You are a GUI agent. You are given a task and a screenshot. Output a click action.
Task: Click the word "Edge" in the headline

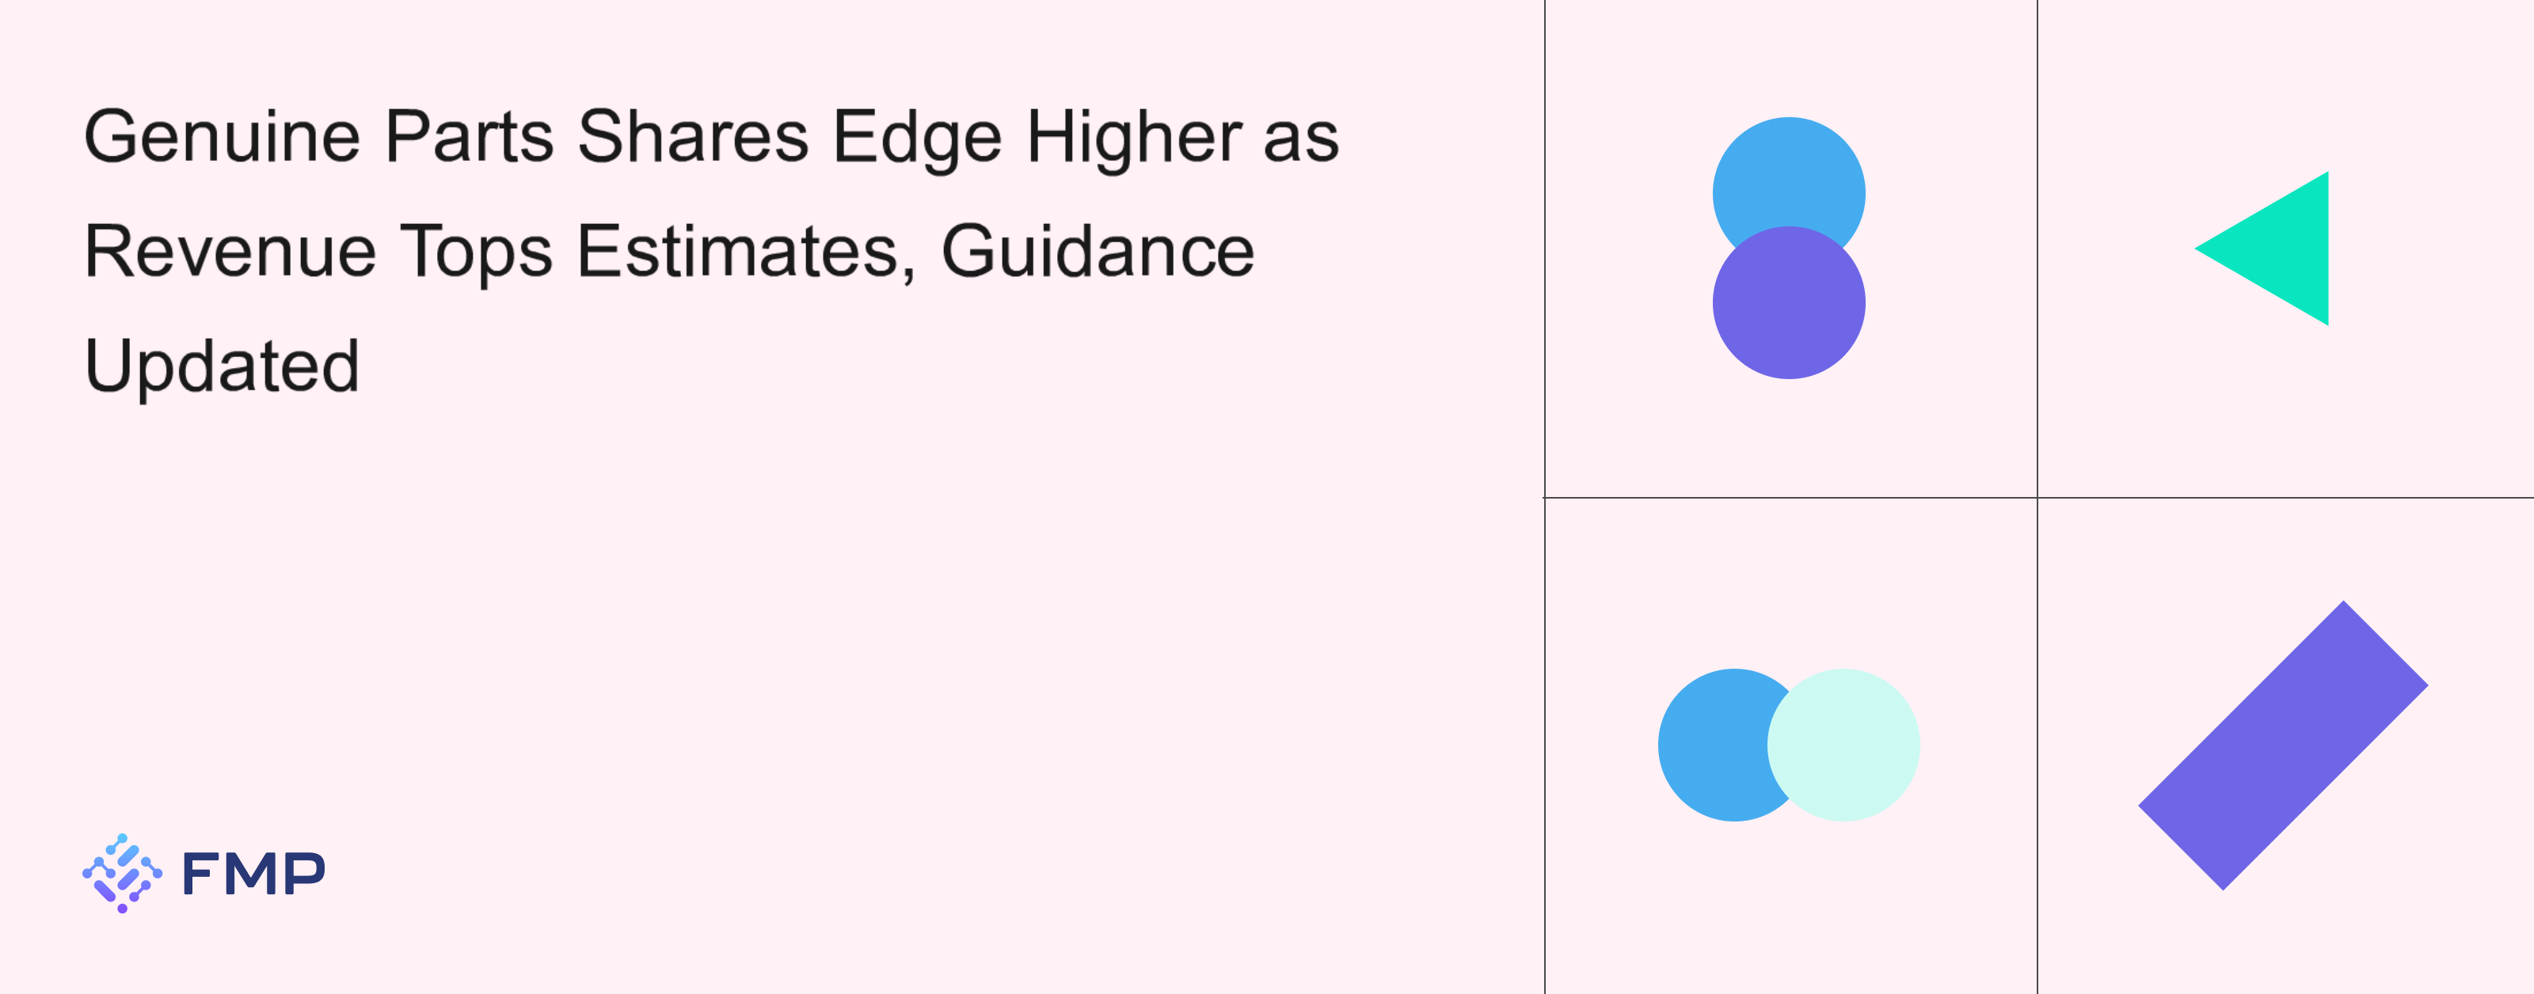click(x=918, y=138)
